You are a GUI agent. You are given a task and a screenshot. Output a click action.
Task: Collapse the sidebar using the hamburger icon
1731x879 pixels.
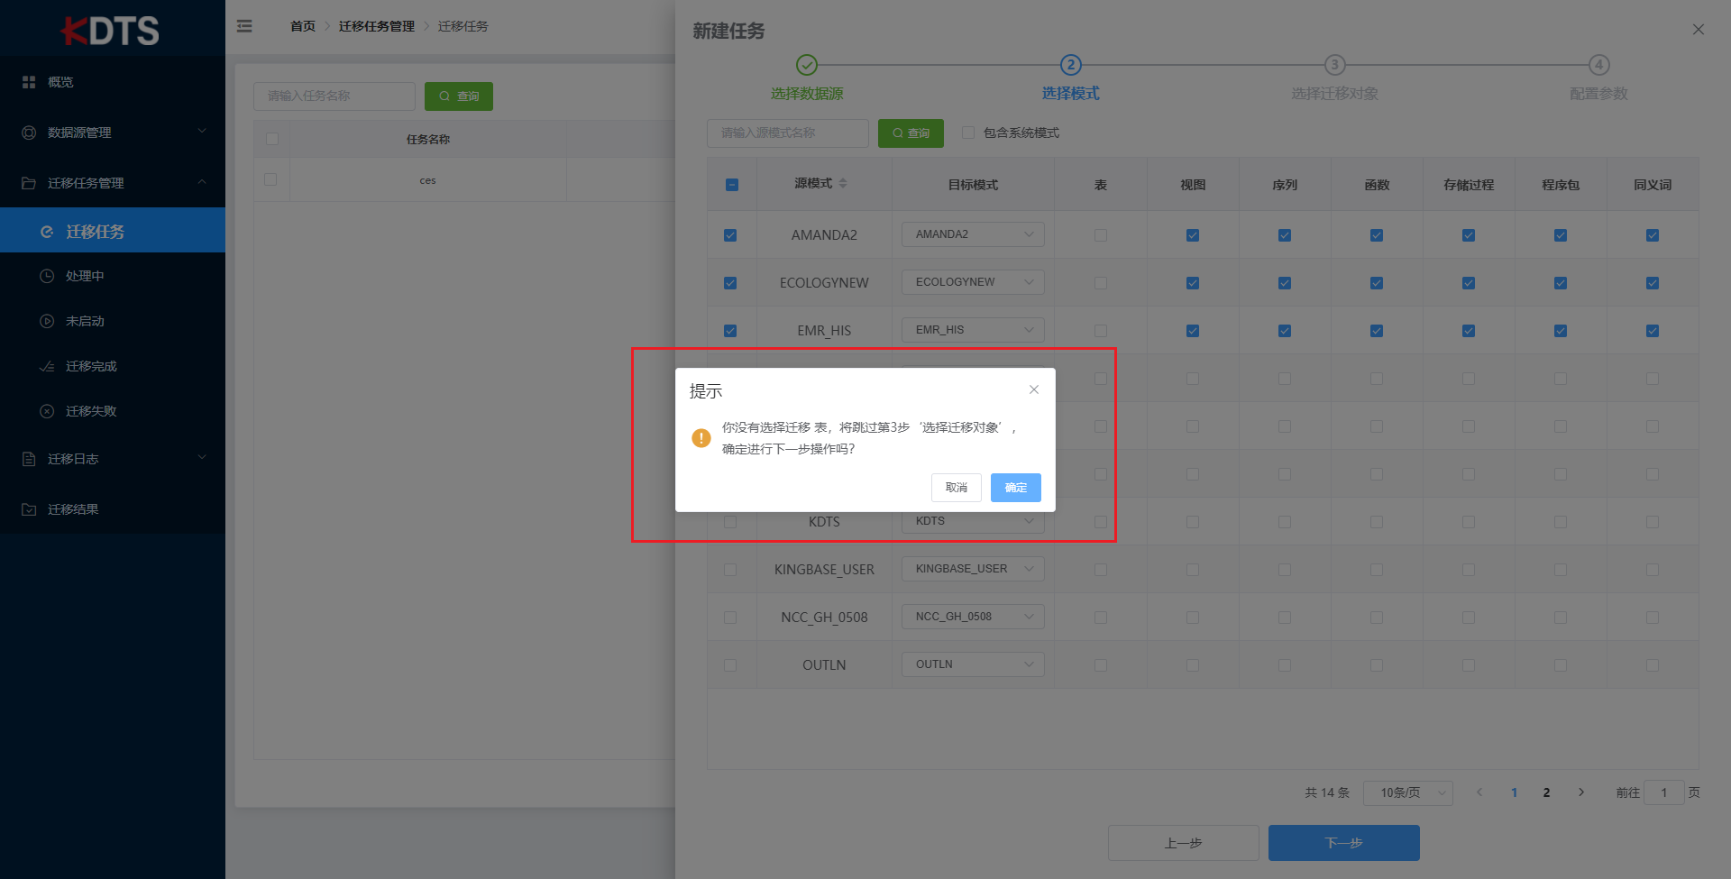(244, 26)
